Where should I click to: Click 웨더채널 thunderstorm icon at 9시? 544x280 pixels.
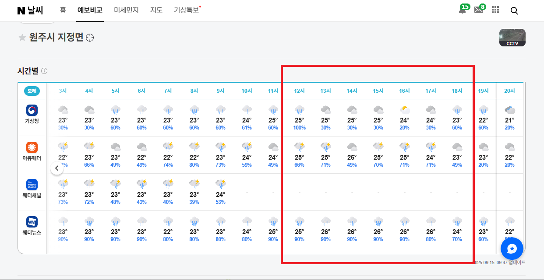pyautogui.click(x=221, y=184)
